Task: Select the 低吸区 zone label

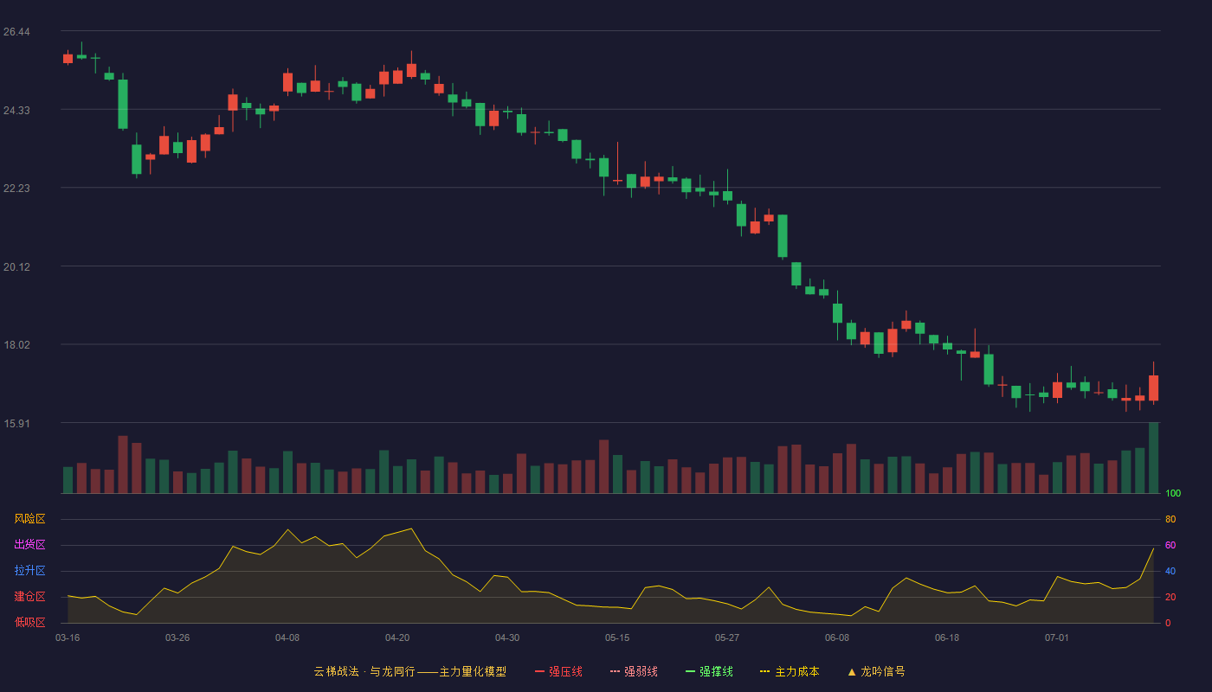Action: point(29,622)
